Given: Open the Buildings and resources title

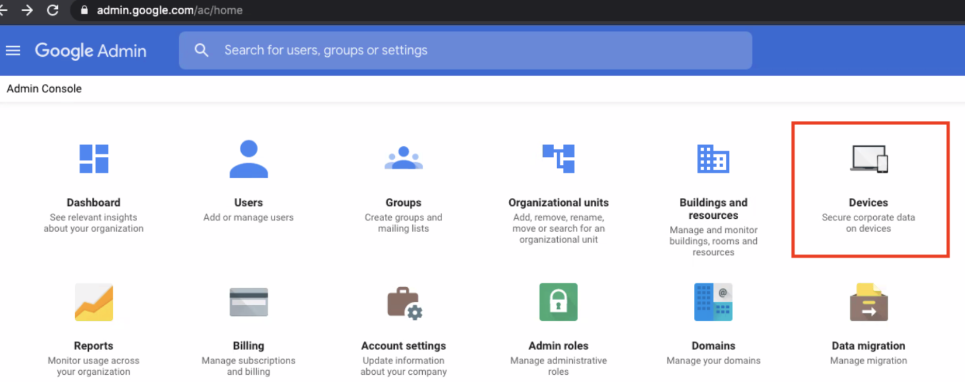Looking at the screenshot, I should (x=713, y=209).
